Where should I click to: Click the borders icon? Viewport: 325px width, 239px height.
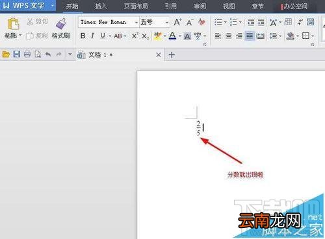coord(305,36)
